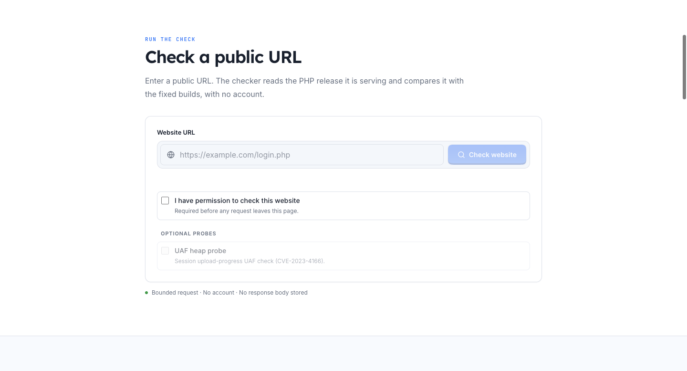
Task: Click the page vertical scrollbar thumb
Action: point(684,67)
